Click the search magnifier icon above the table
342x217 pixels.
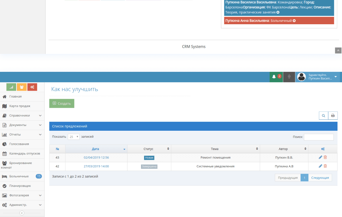point(323,116)
